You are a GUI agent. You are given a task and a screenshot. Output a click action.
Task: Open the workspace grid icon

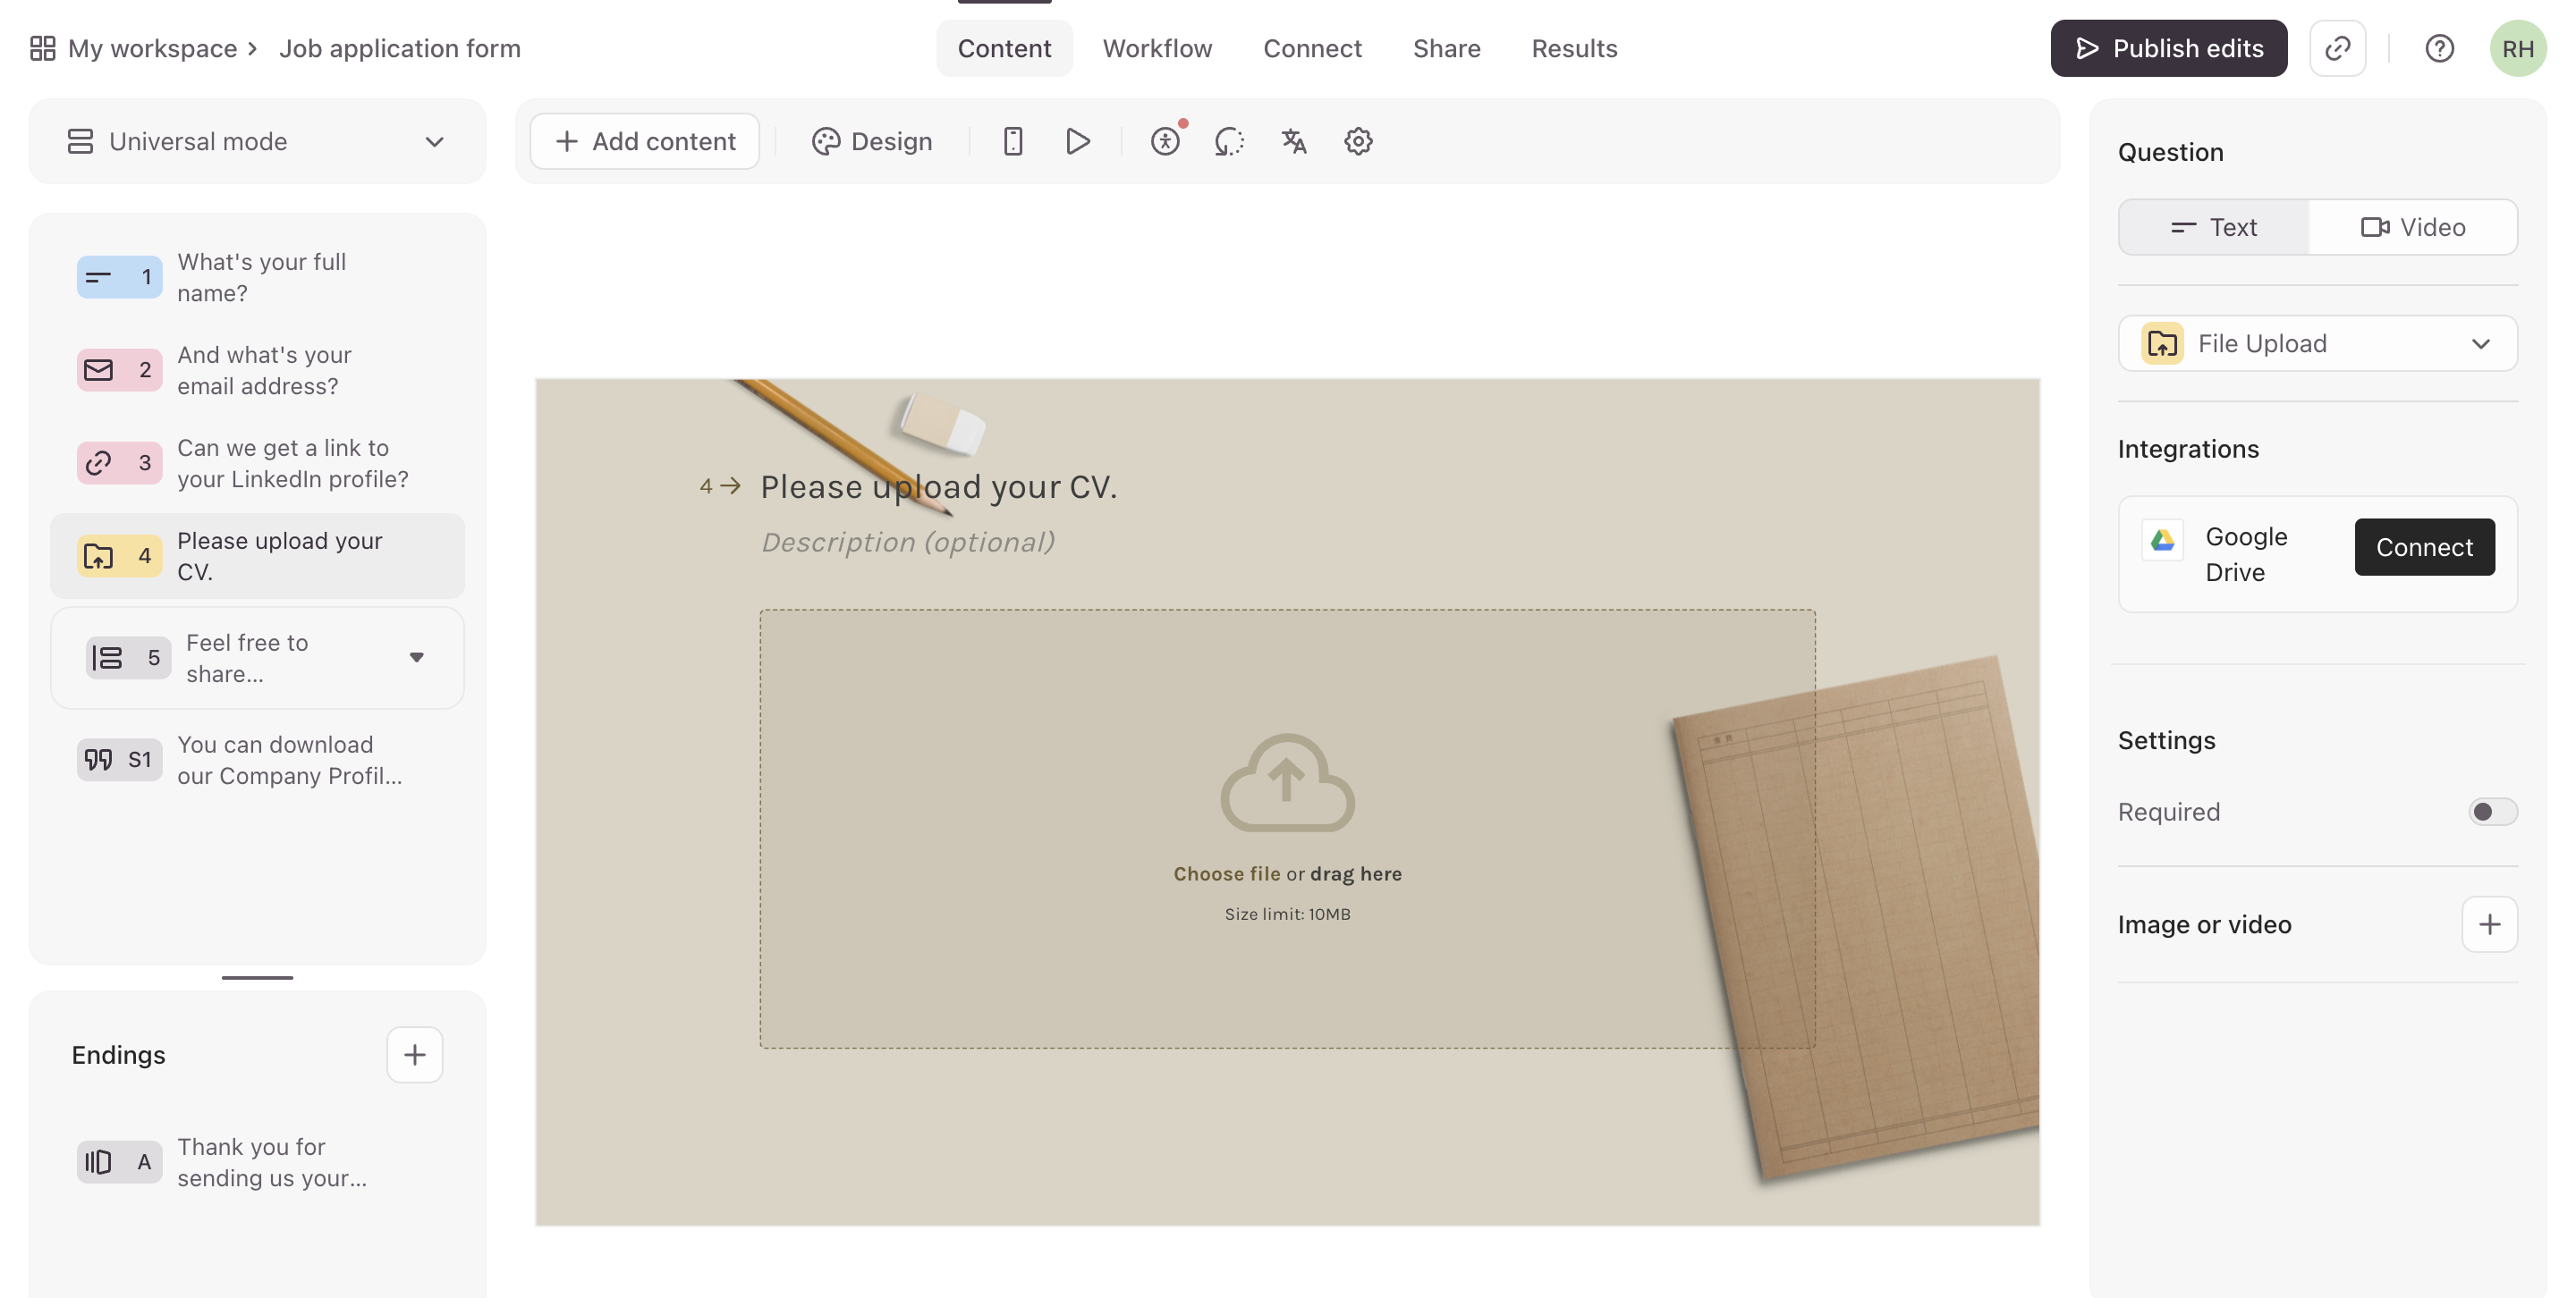42,48
